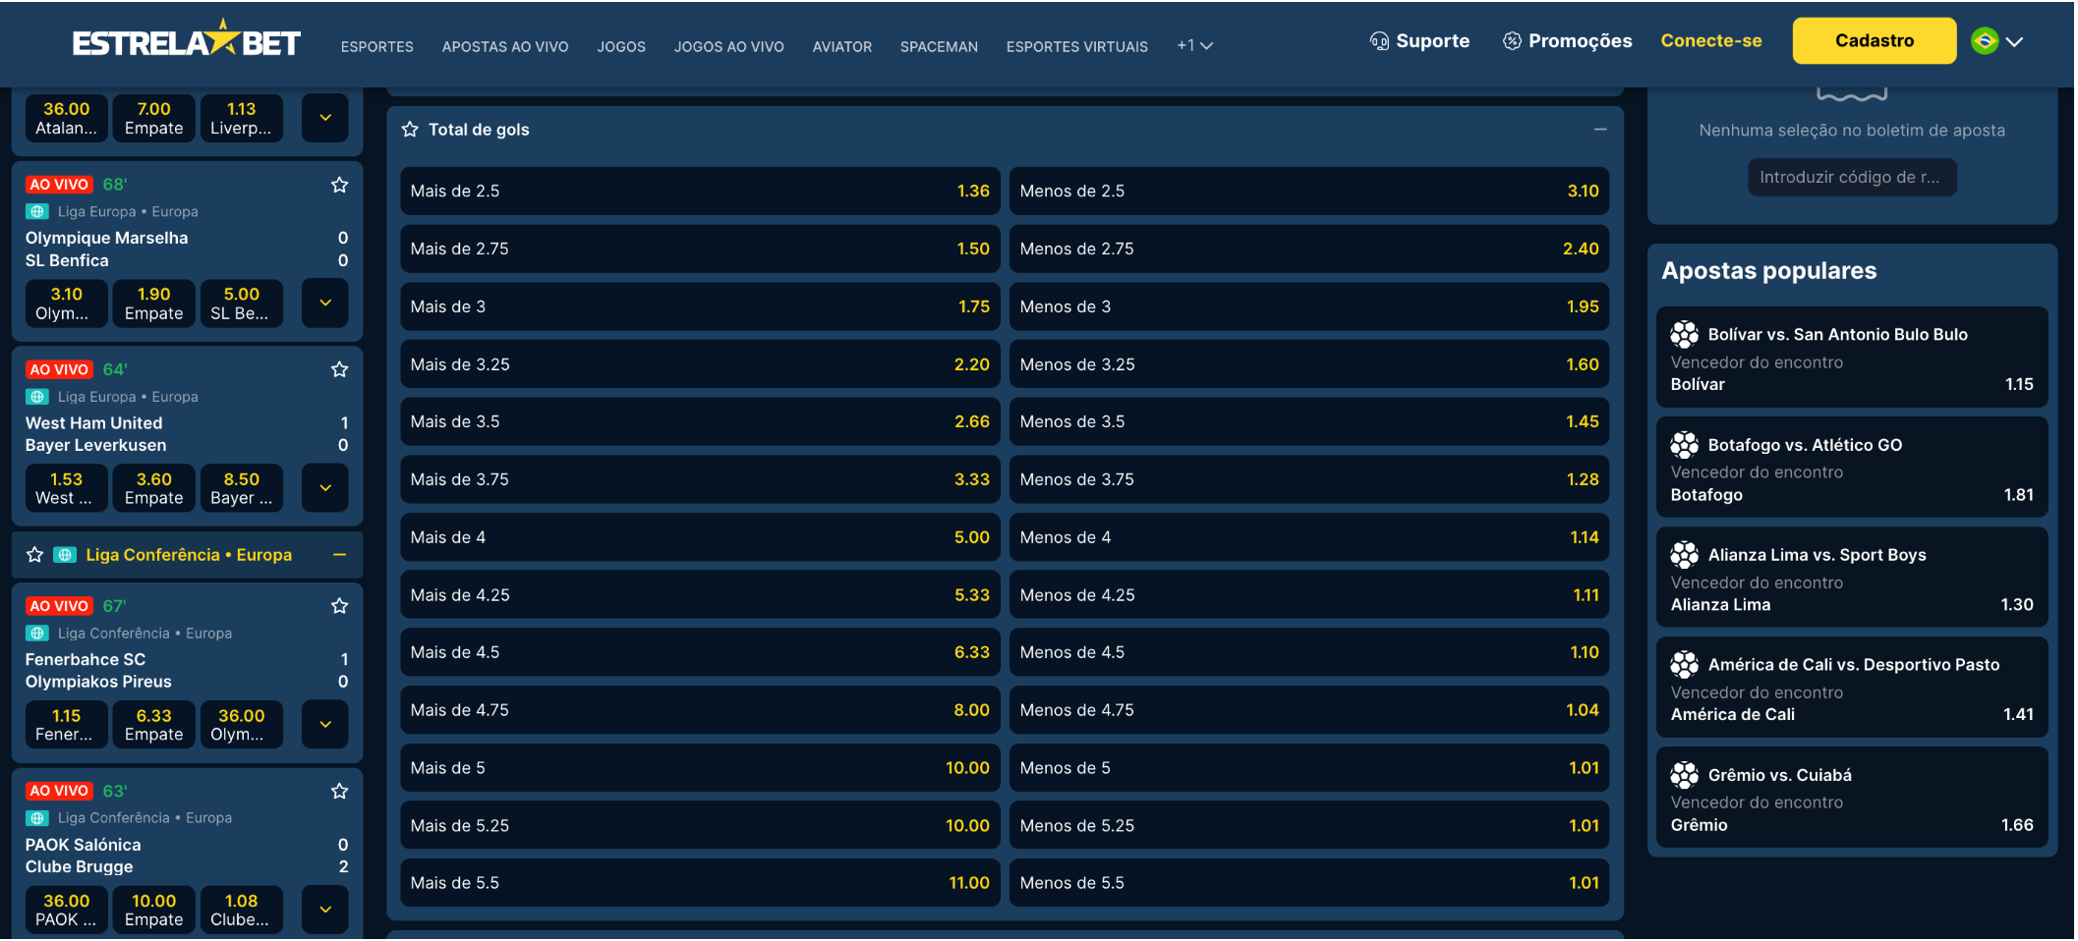Bet on Liverpool at 1.13
2078x941 pixels.
coord(242,118)
